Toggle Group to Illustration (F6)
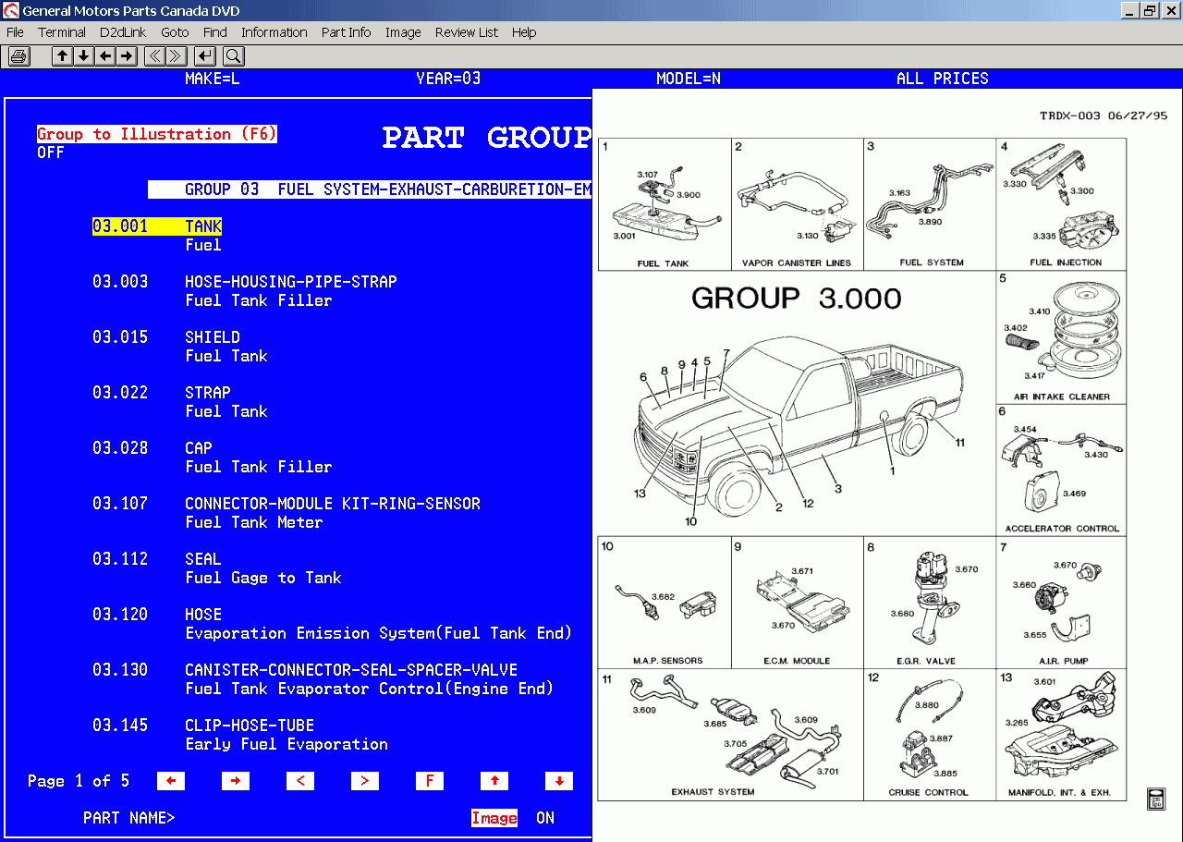The width and height of the screenshot is (1183, 842). [157, 134]
